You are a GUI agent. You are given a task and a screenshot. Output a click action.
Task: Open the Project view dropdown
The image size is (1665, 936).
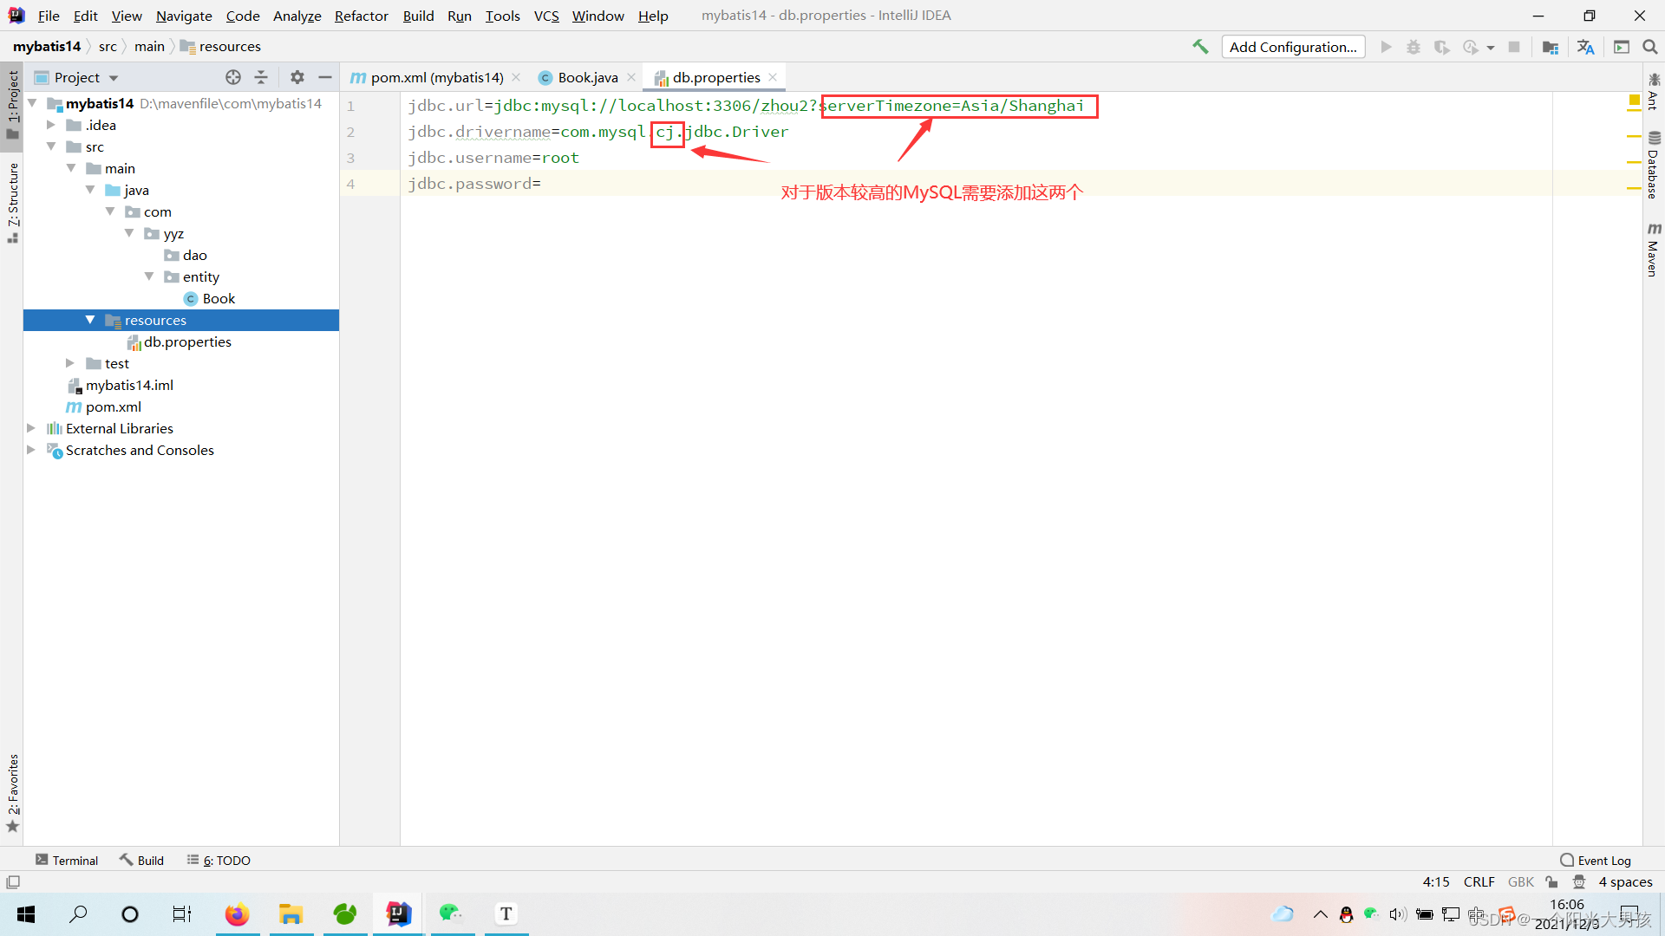point(114,78)
